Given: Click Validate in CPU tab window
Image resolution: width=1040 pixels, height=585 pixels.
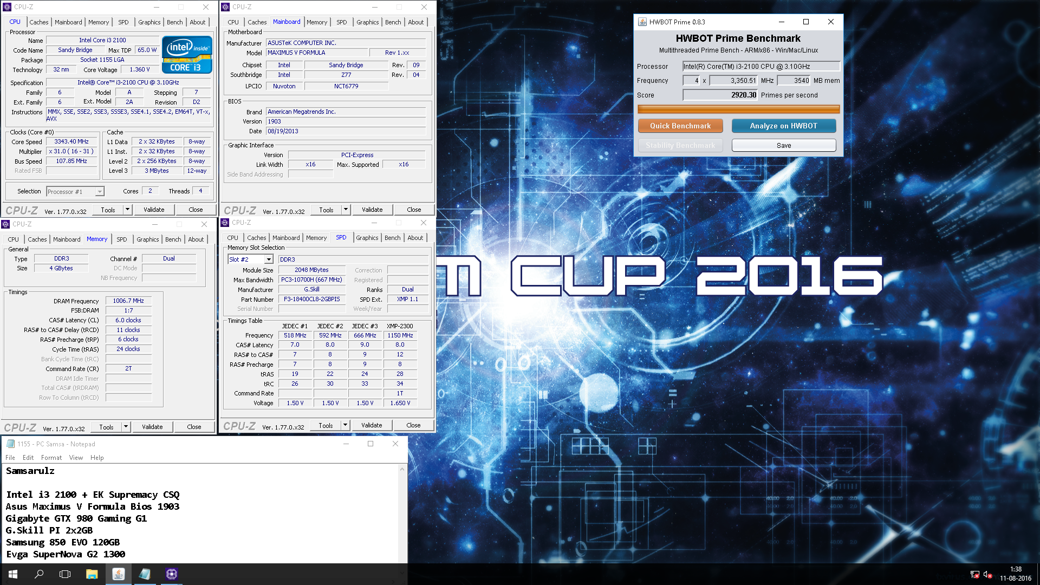Looking at the screenshot, I should tap(154, 210).
